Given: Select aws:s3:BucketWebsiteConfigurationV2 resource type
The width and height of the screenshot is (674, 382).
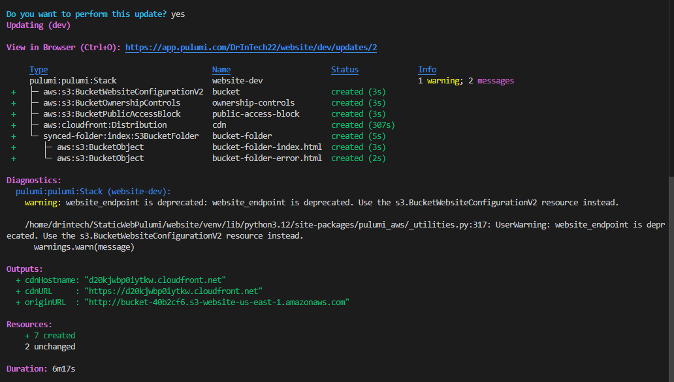Looking at the screenshot, I should click(x=123, y=92).
